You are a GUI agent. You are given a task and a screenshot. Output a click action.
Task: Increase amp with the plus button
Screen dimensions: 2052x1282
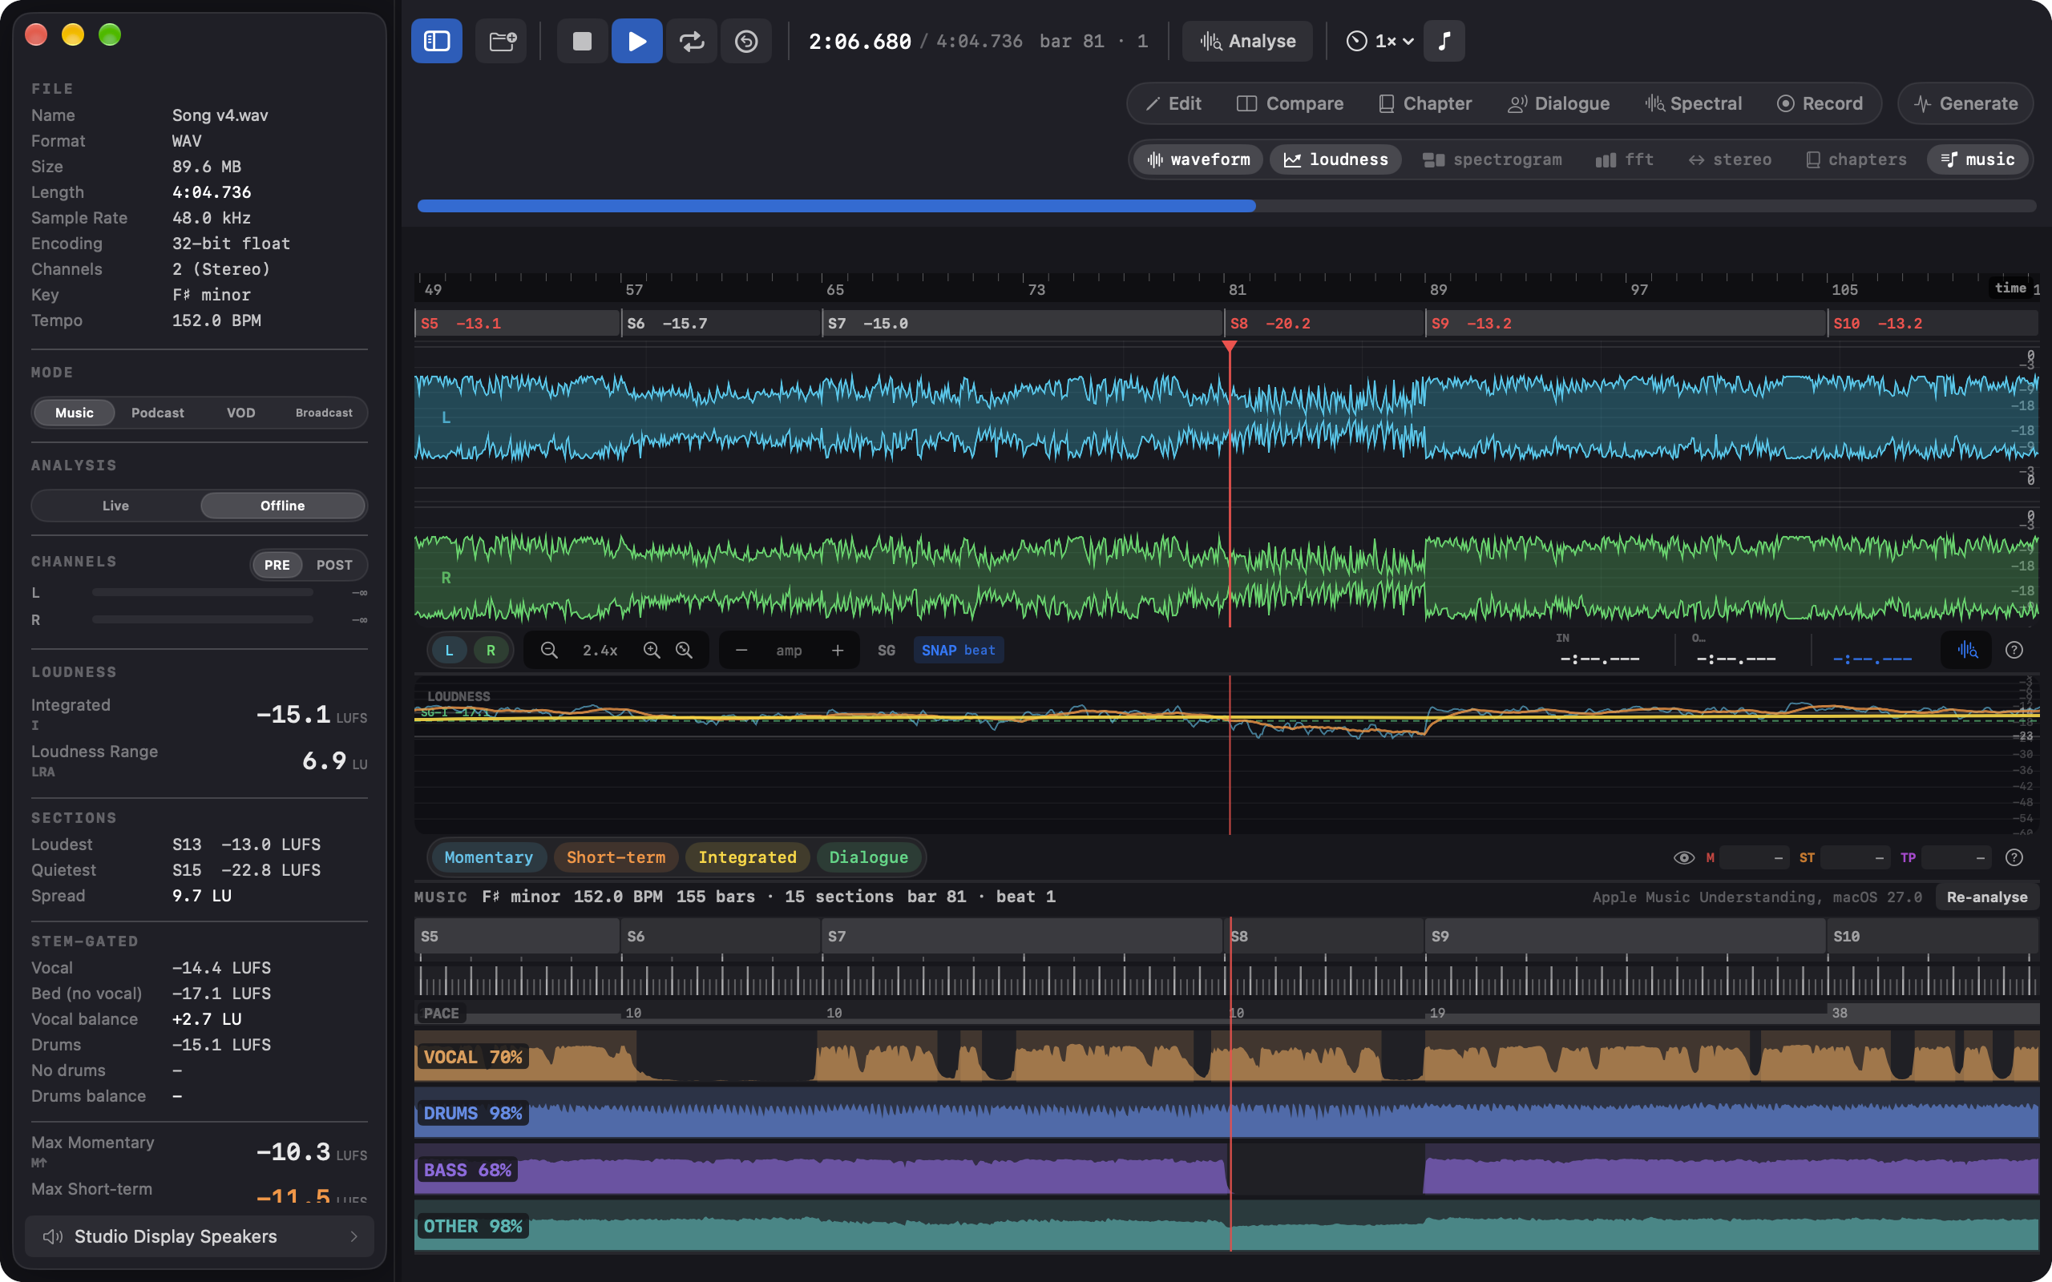coord(838,651)
